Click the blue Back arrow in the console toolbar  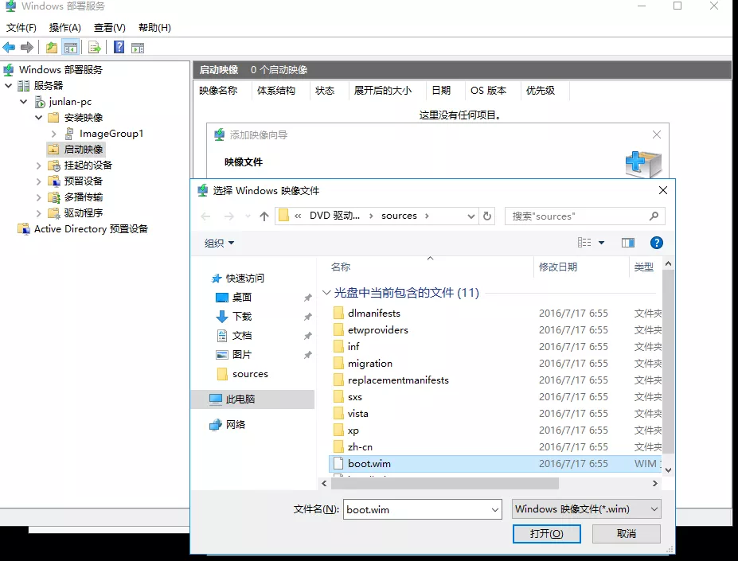[x=10, y=48]
